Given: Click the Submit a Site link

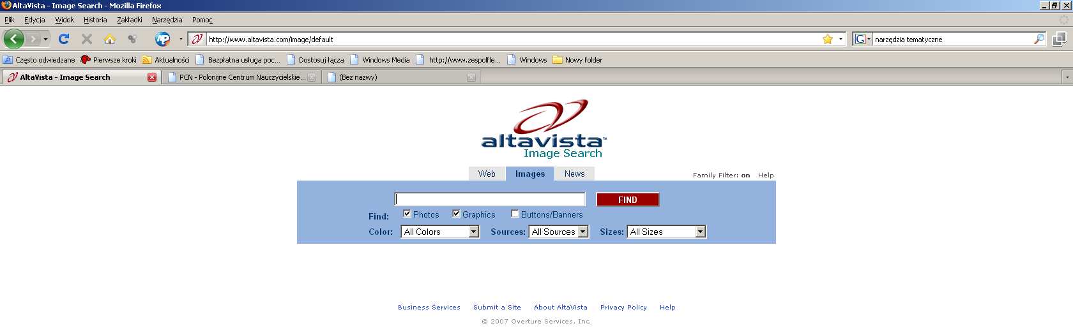Looking at the screenshot, I should click(x=497, y=308).
